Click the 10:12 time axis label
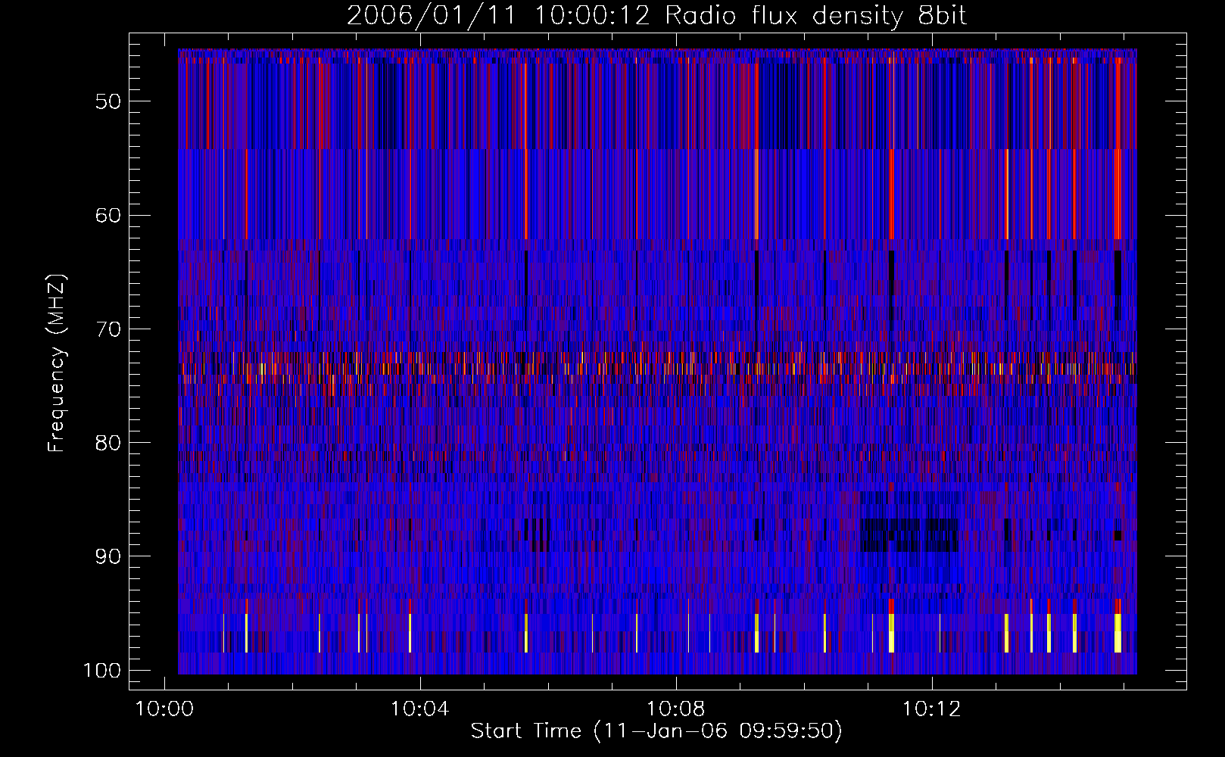 pyautogui.click(x=932, y=709)
